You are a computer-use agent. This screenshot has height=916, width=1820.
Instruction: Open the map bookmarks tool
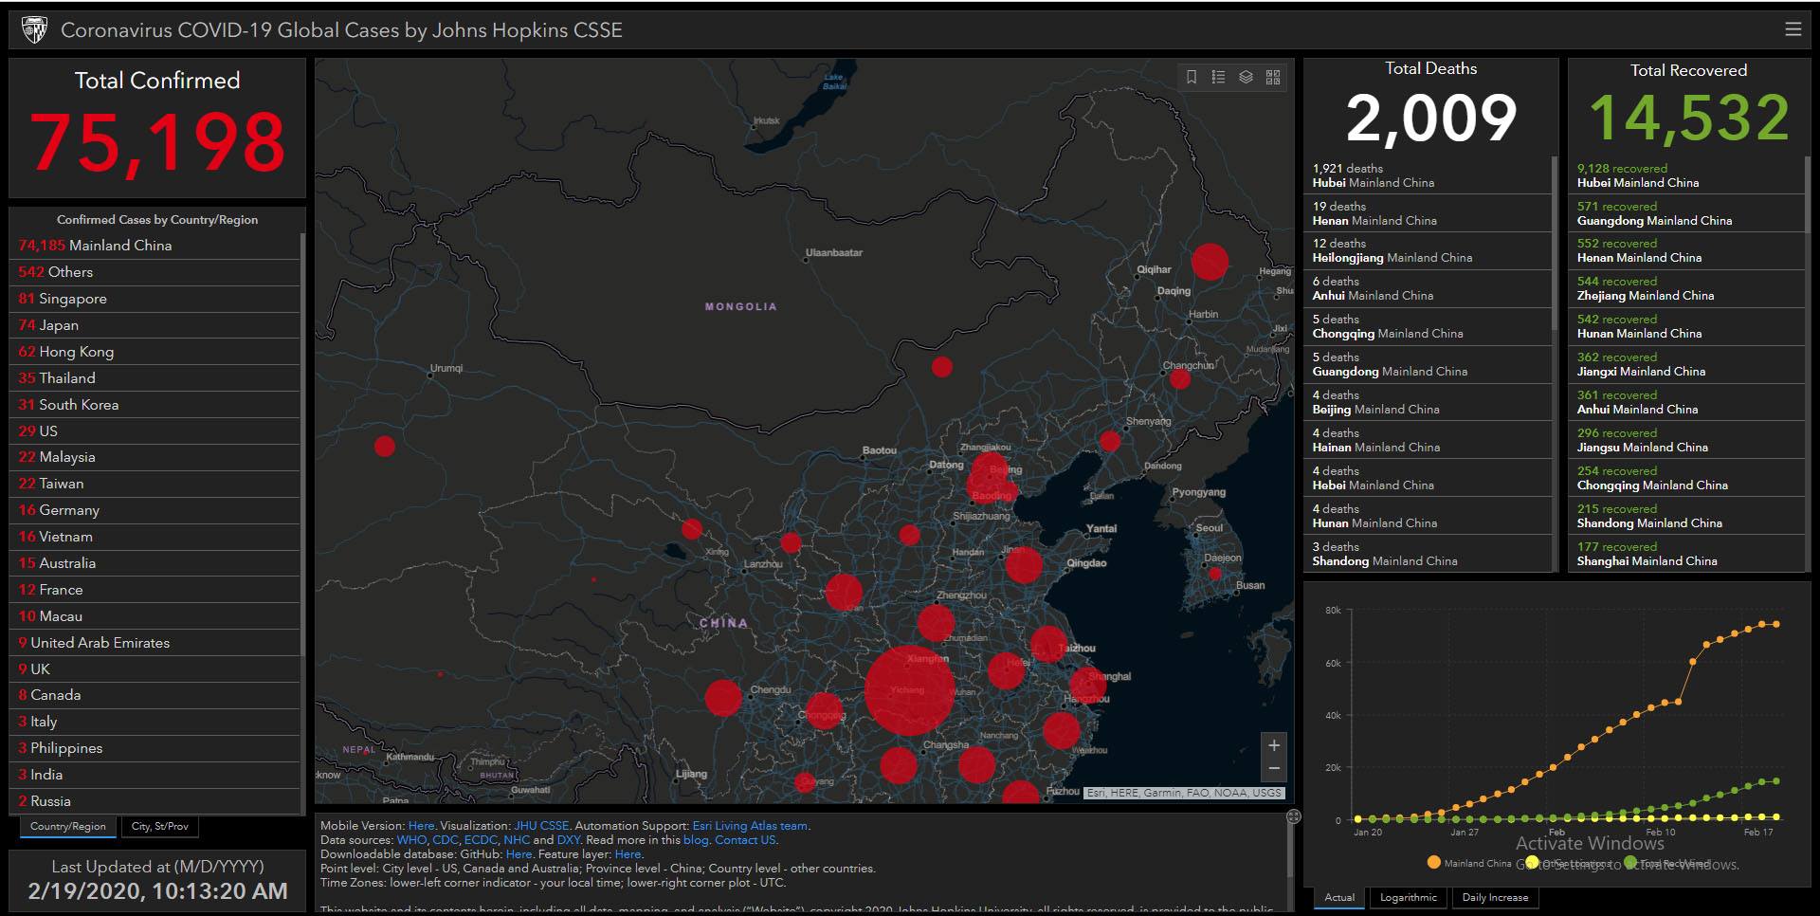pos(1192,77)
